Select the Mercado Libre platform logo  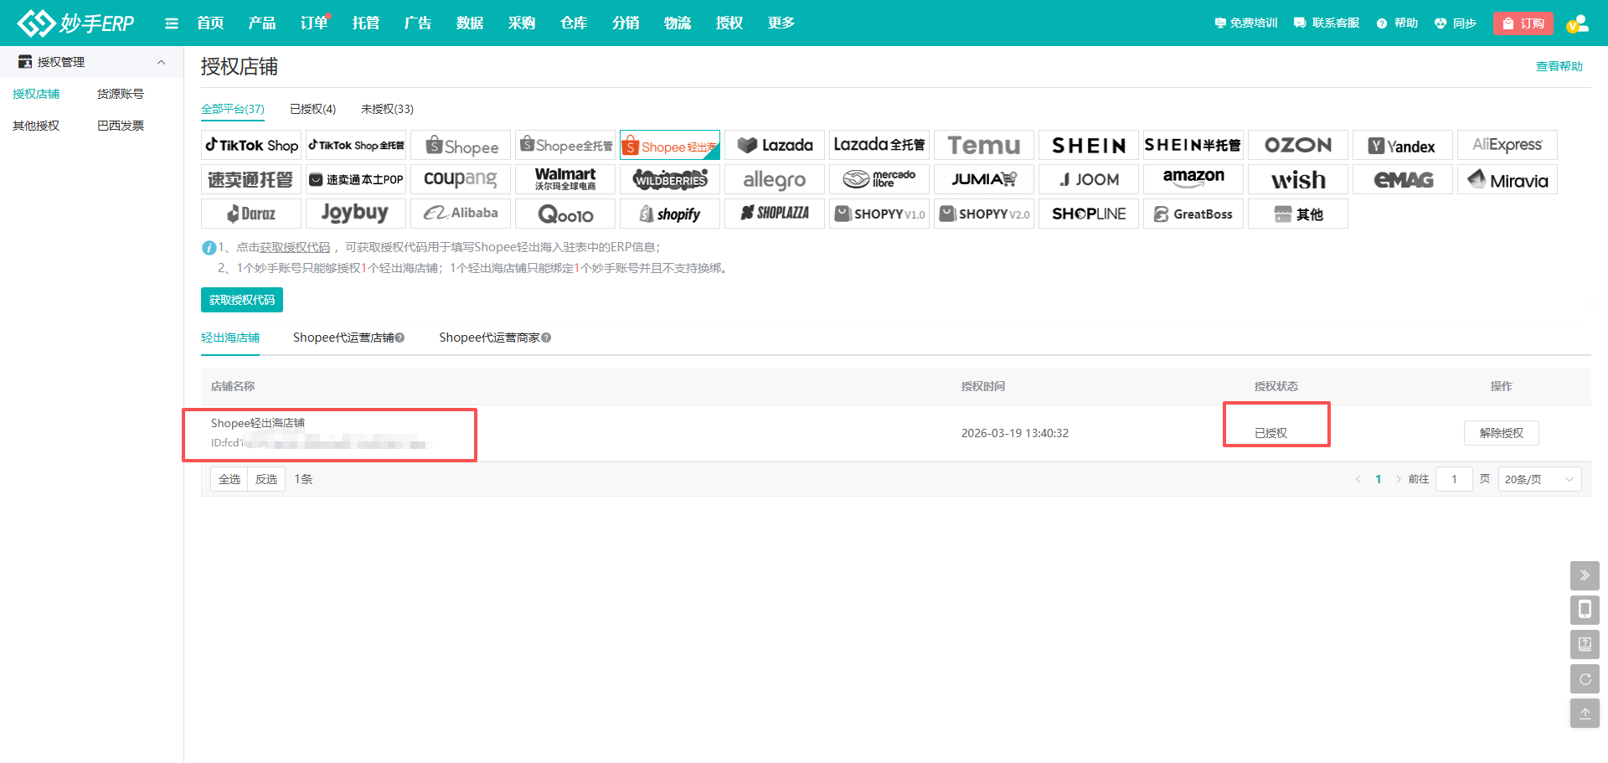coord(879,179)
